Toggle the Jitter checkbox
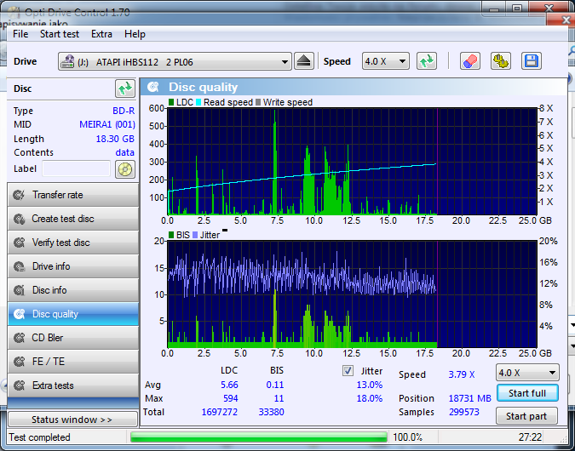The width and height of the screenshot is (575, 451). (x=348, y=371)
